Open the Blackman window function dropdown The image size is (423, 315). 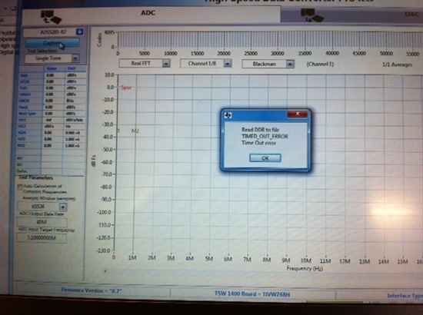[x=290, y=64]
